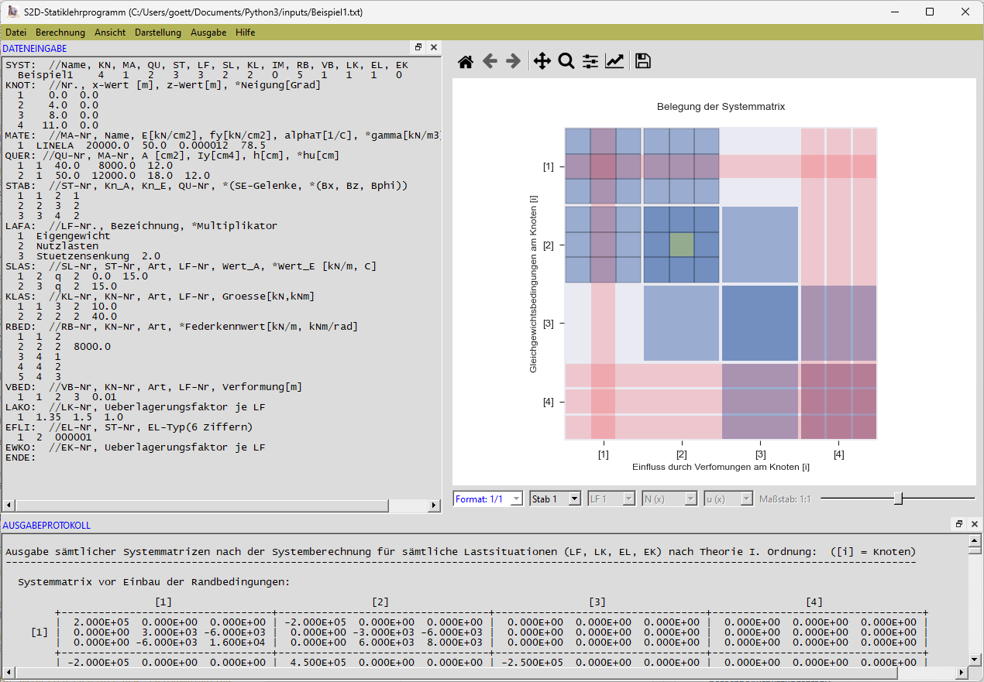Close the Ausgabeprotokoll panel
This screenshot has height=682, width=984.
click(x=975, y=524)
